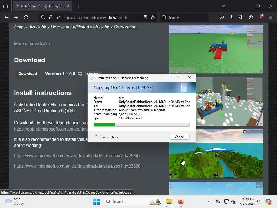View site security via the padlock icon

51,18
